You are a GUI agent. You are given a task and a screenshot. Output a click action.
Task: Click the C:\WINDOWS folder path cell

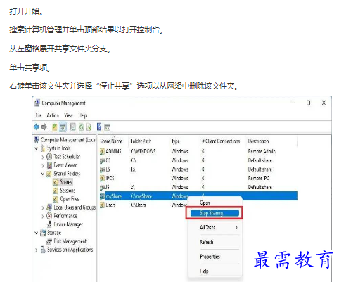coord(143,152)
